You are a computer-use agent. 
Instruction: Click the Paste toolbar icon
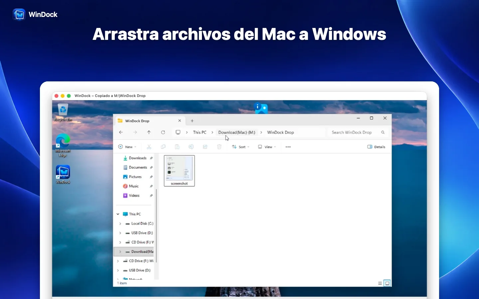pyautogui.click(x=177, y=147)
